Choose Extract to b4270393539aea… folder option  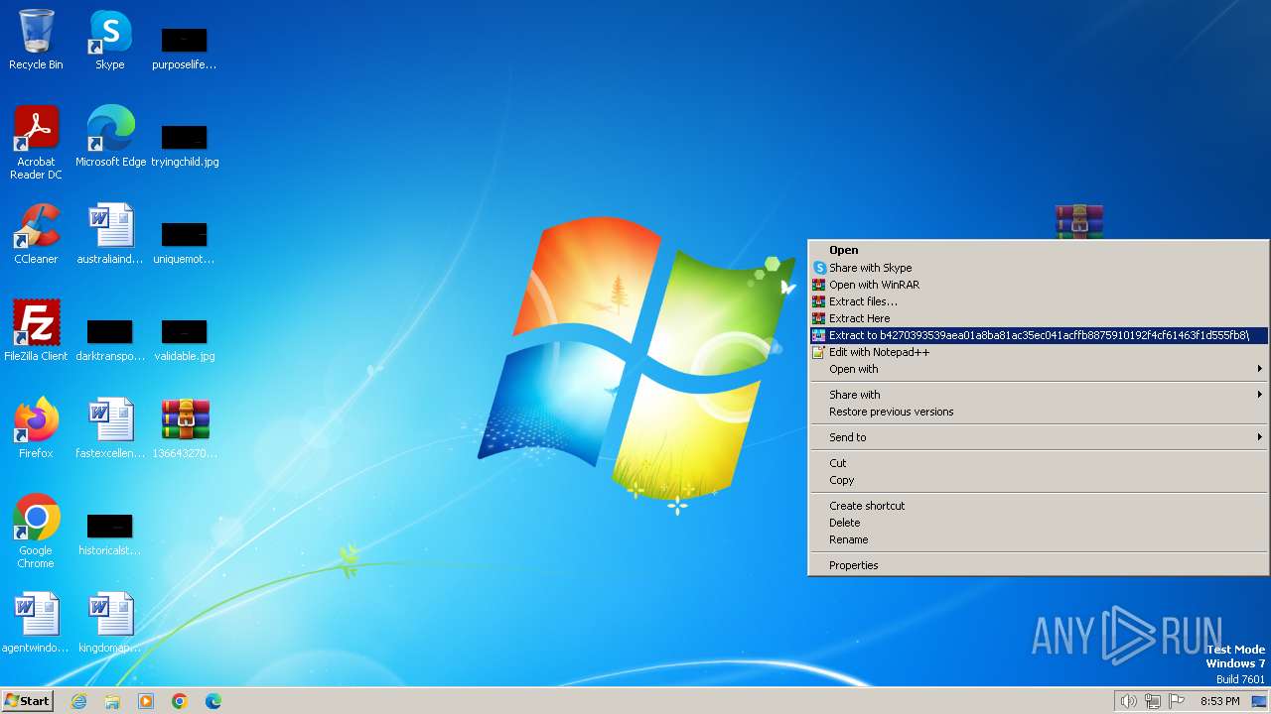pos(1039,335)
